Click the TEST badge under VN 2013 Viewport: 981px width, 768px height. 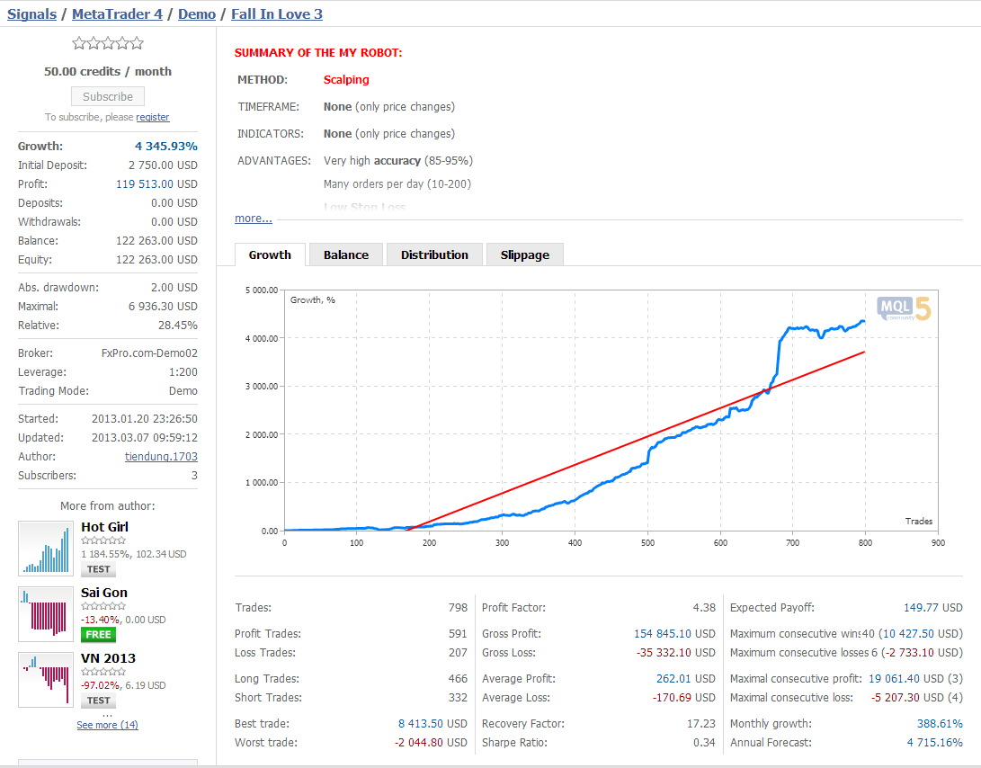click(98, 701)
